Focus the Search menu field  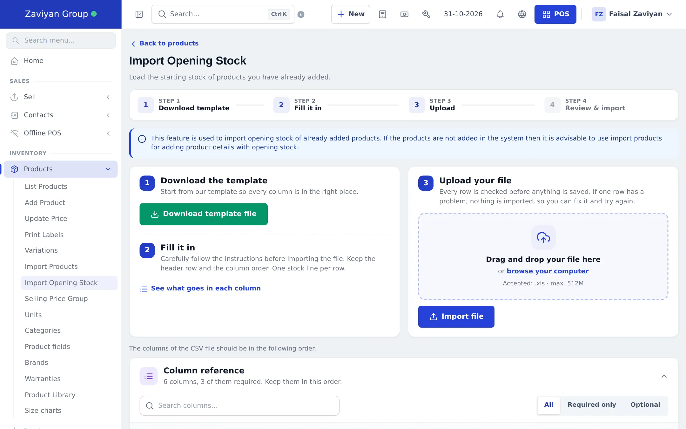pyautogui.click(x=61, y=40)
